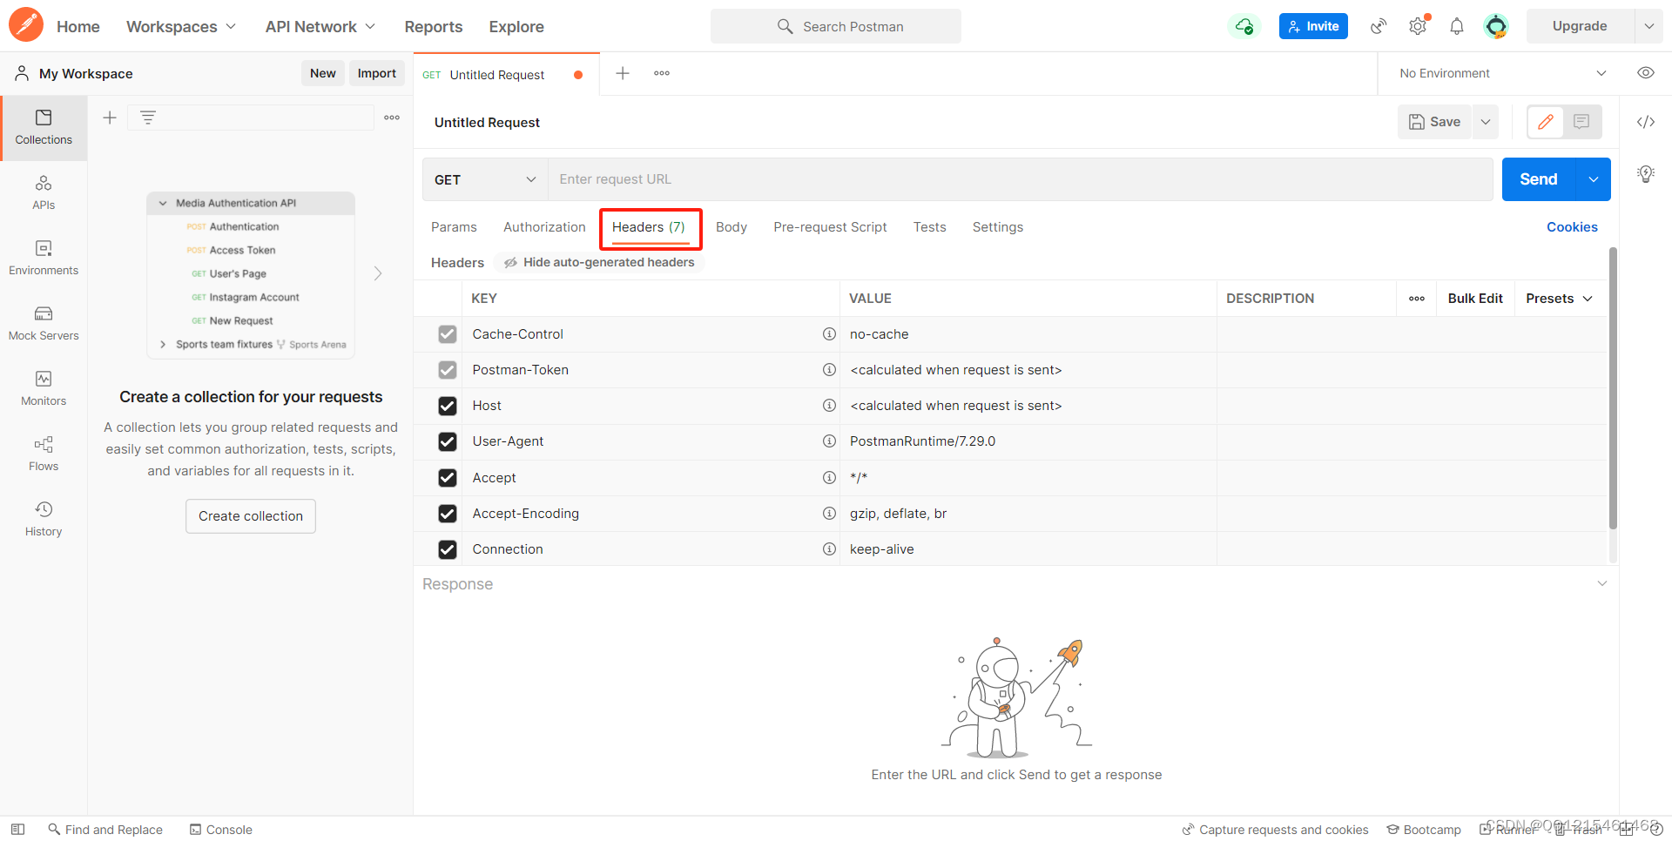
Task: Click the Import button
Action: [377, 73]
